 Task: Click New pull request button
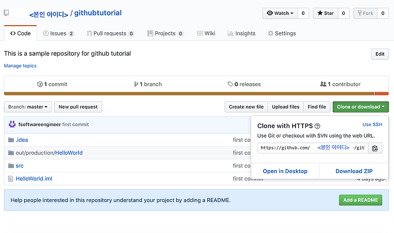pos(78,107)
